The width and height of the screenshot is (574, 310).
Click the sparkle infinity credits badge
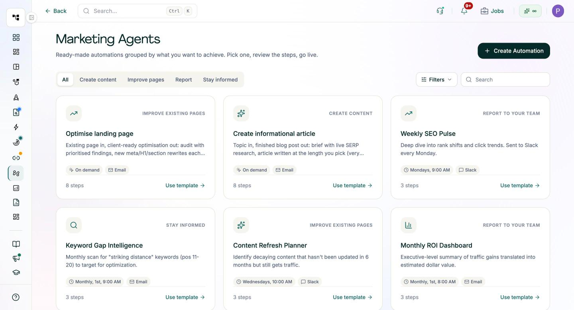click(530, 11)
